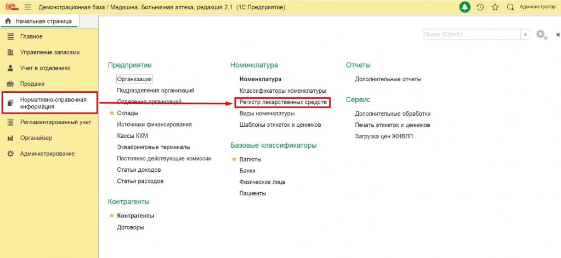Click the 1C logo icon
This screenshot has height=258, width=561.
point(12,7)
